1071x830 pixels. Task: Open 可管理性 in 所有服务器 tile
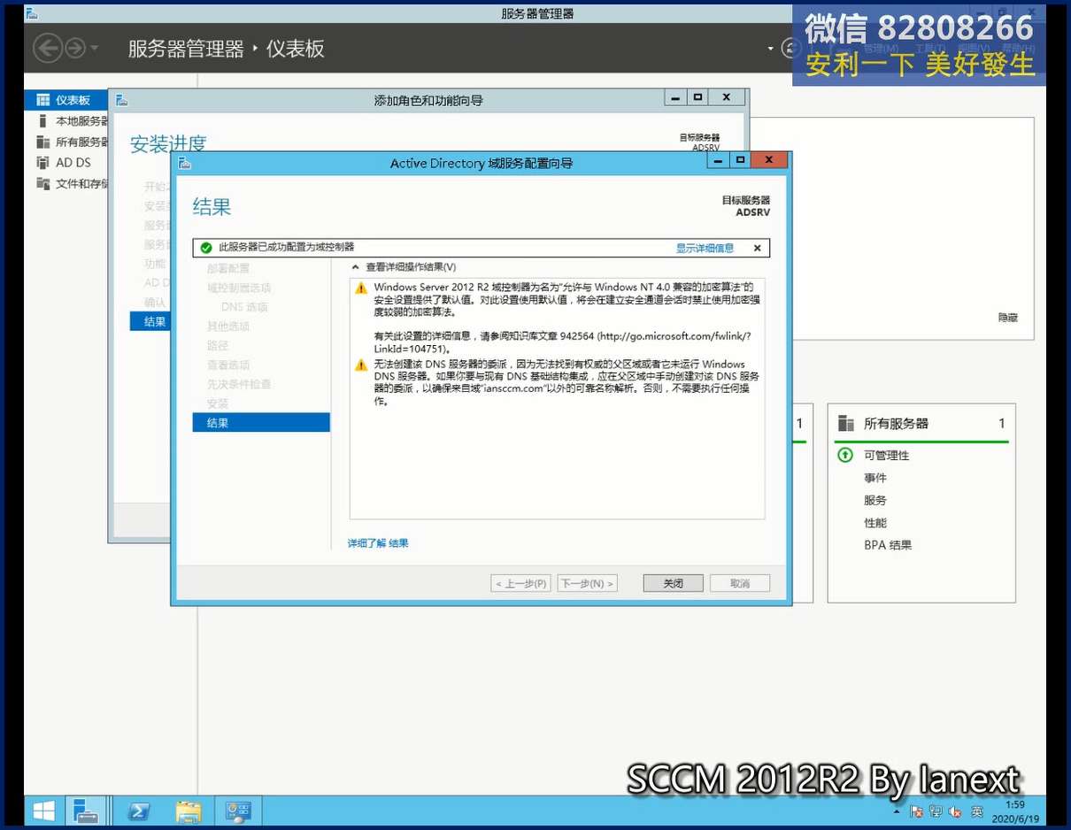tap(887, 456)
